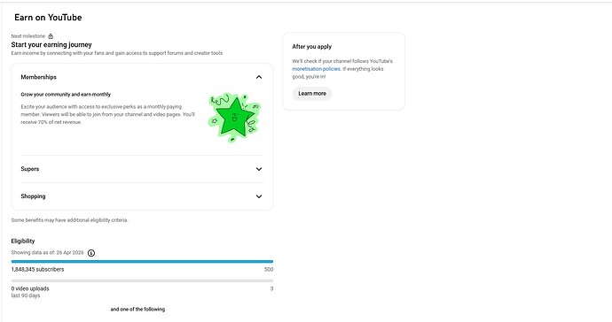Viewport: 612px width, 322px height.
Task: Click the Supers section title
Action: [30, 169]
